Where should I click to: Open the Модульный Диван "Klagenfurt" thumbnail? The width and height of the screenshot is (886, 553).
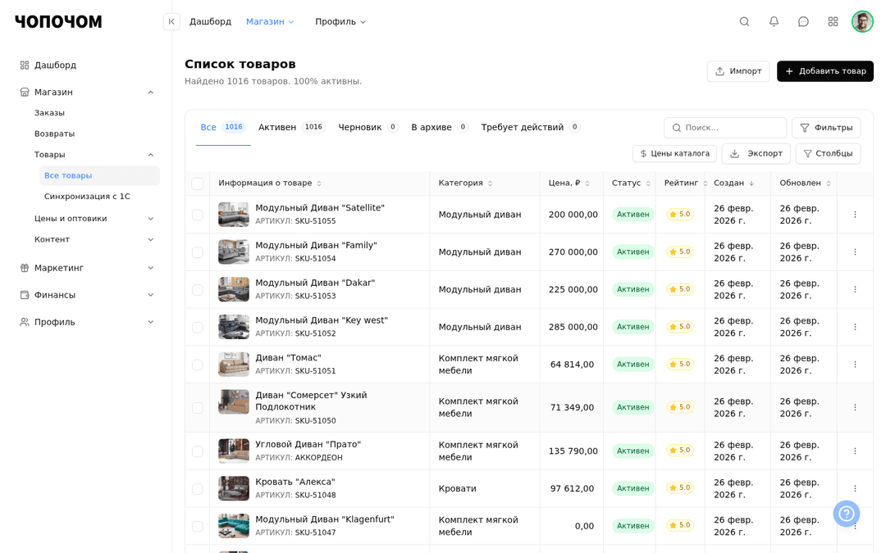[x=233, y=526]
